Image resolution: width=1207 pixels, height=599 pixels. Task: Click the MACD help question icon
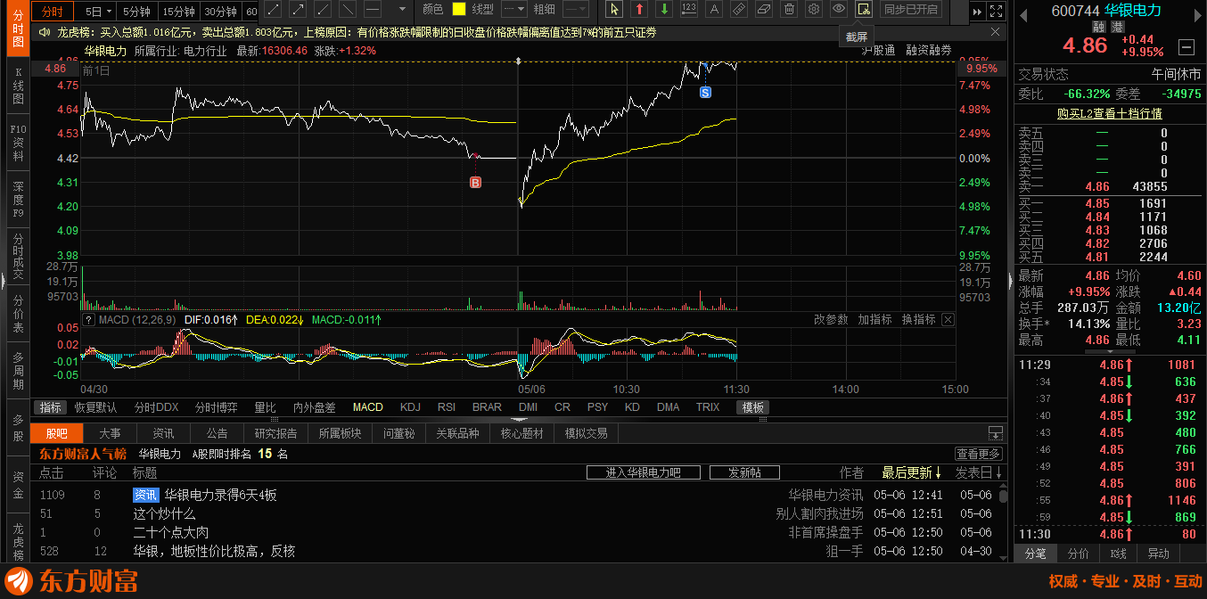pos(88,319)
